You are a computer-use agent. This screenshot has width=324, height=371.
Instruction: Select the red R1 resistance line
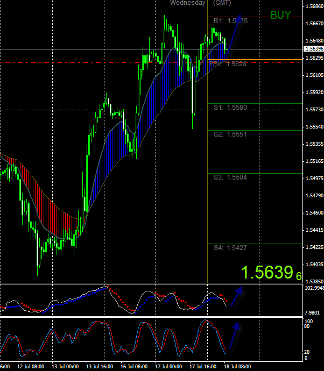255,17
